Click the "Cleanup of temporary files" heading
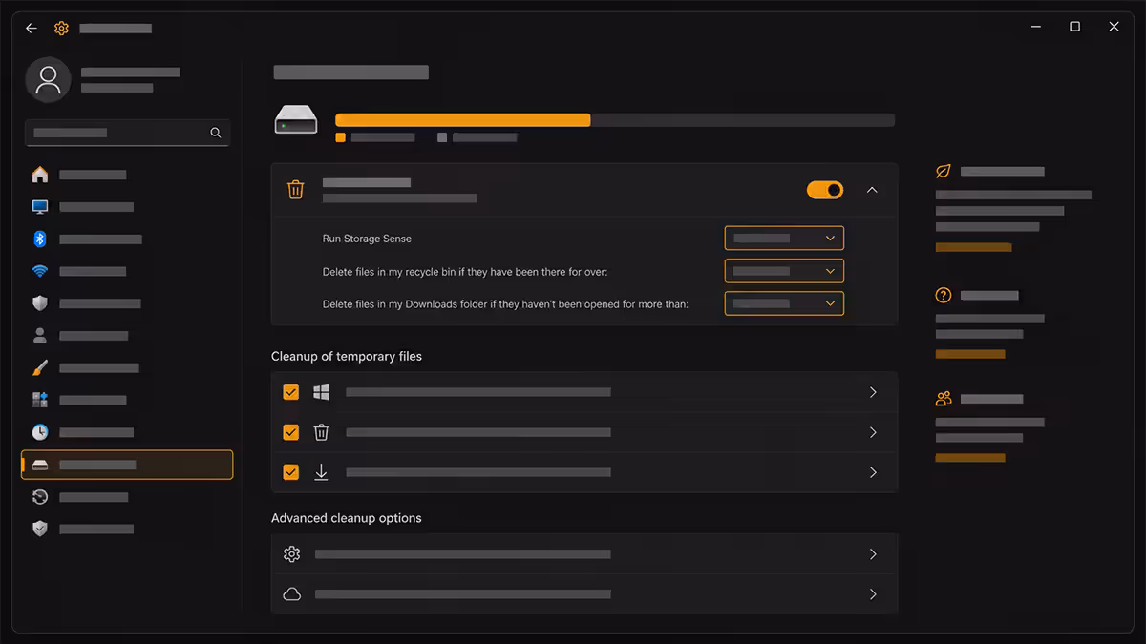1146x644 pixels. point(347,356)
